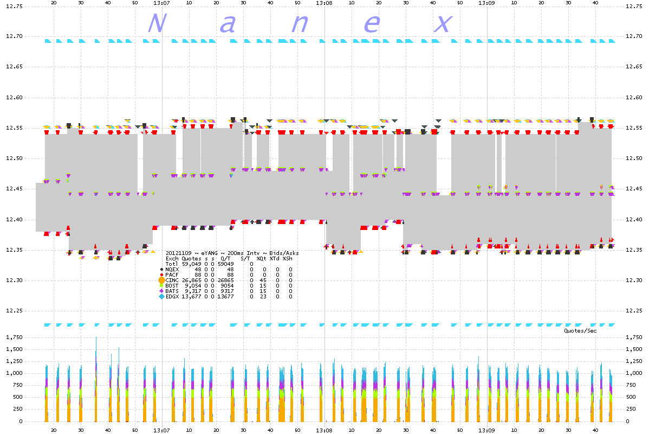Select the NQEX exchange label
The image size is (649, 434).
click(172, 270)
